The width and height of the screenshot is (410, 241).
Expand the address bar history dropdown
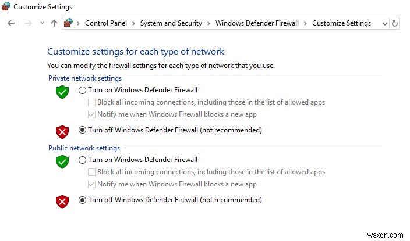point(384,23)
